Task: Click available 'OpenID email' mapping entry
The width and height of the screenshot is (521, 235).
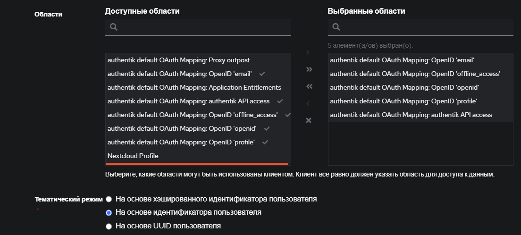Action: tap(179, 74)
